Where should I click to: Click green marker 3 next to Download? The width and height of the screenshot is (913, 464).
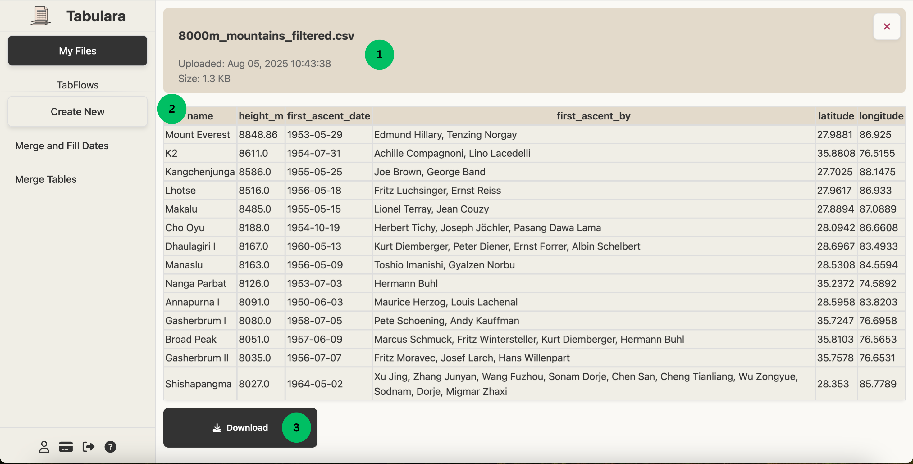[x=296, y=427]
